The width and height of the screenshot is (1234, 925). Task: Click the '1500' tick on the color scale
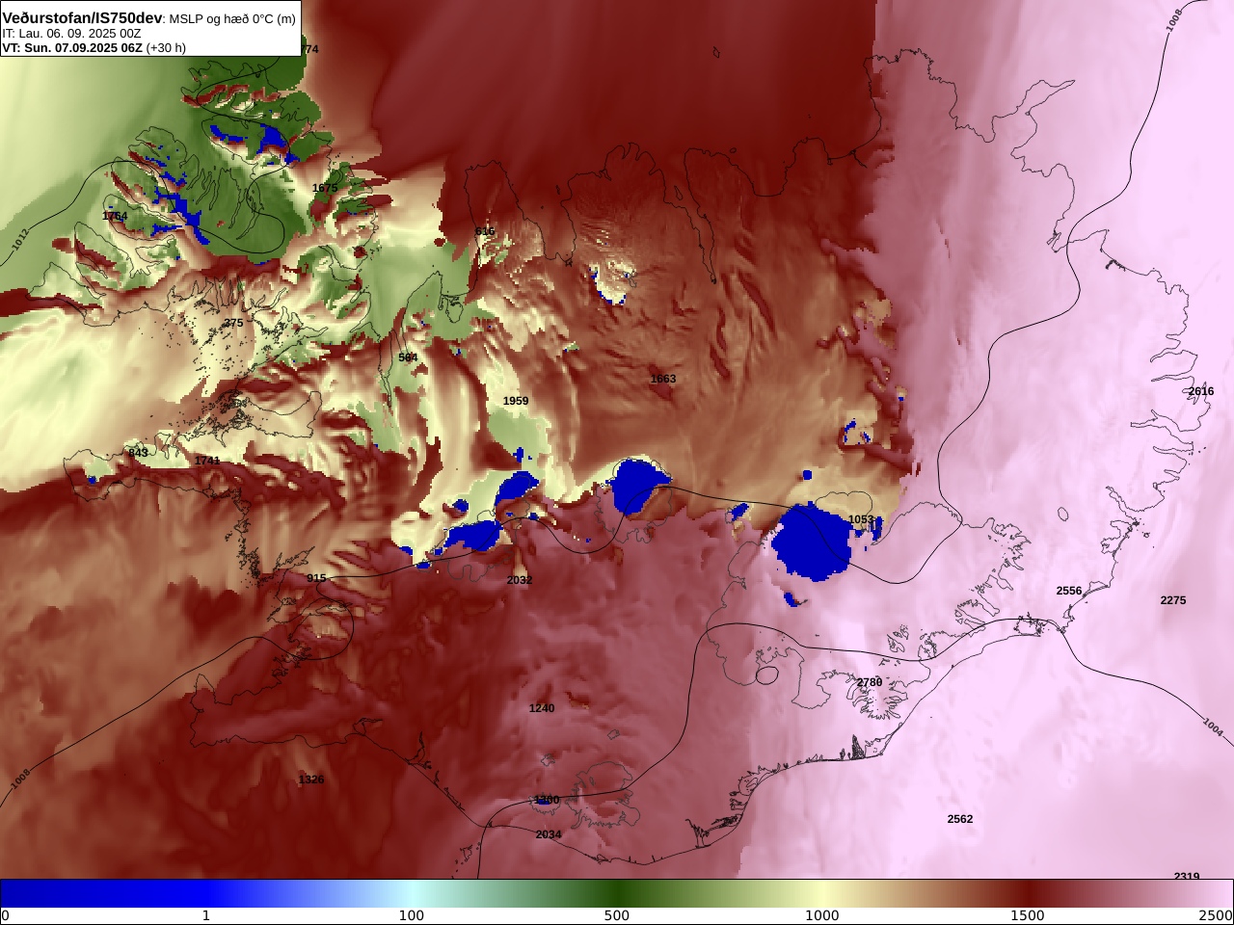(x=1028, y=915)
